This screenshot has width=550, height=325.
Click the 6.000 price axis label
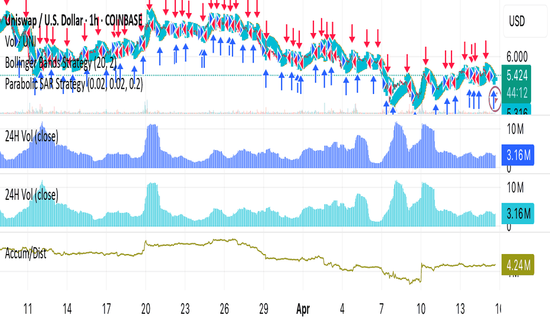[517, 57]
